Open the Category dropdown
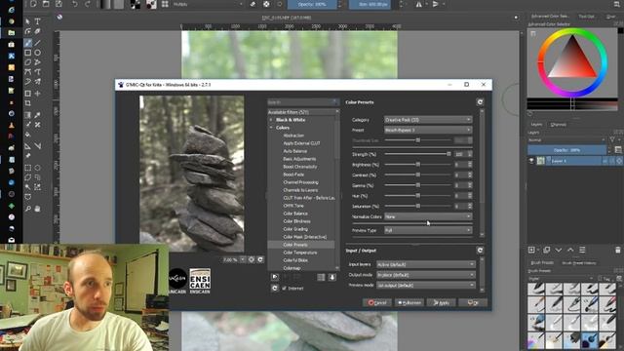 coord(428,120)
